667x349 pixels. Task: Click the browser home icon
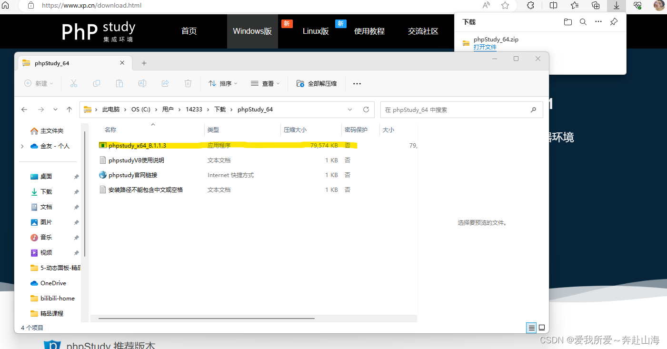pos(5,5)
